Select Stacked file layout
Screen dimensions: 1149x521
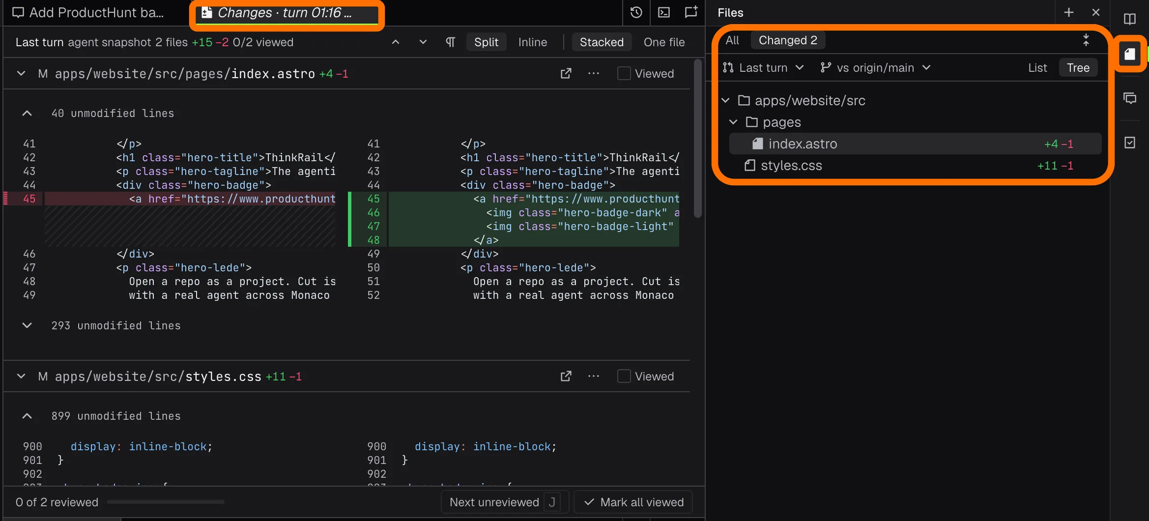(x=602, y=42)
